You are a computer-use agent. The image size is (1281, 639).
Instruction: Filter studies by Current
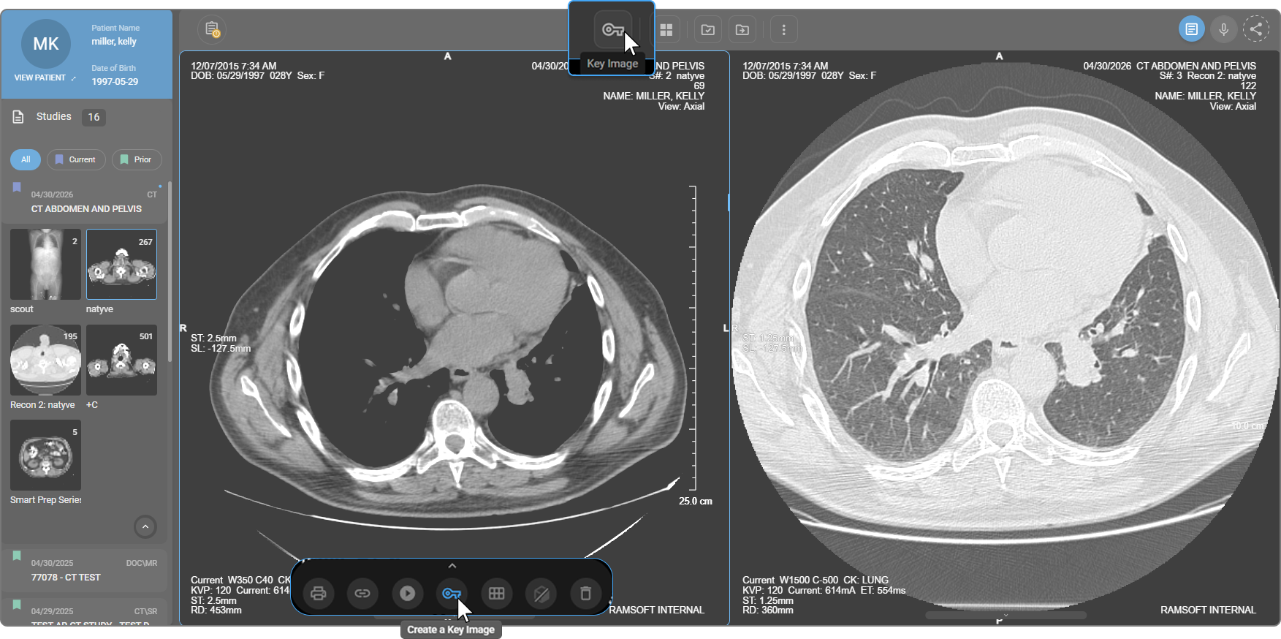pyautogui.click(x=76, y=159)
